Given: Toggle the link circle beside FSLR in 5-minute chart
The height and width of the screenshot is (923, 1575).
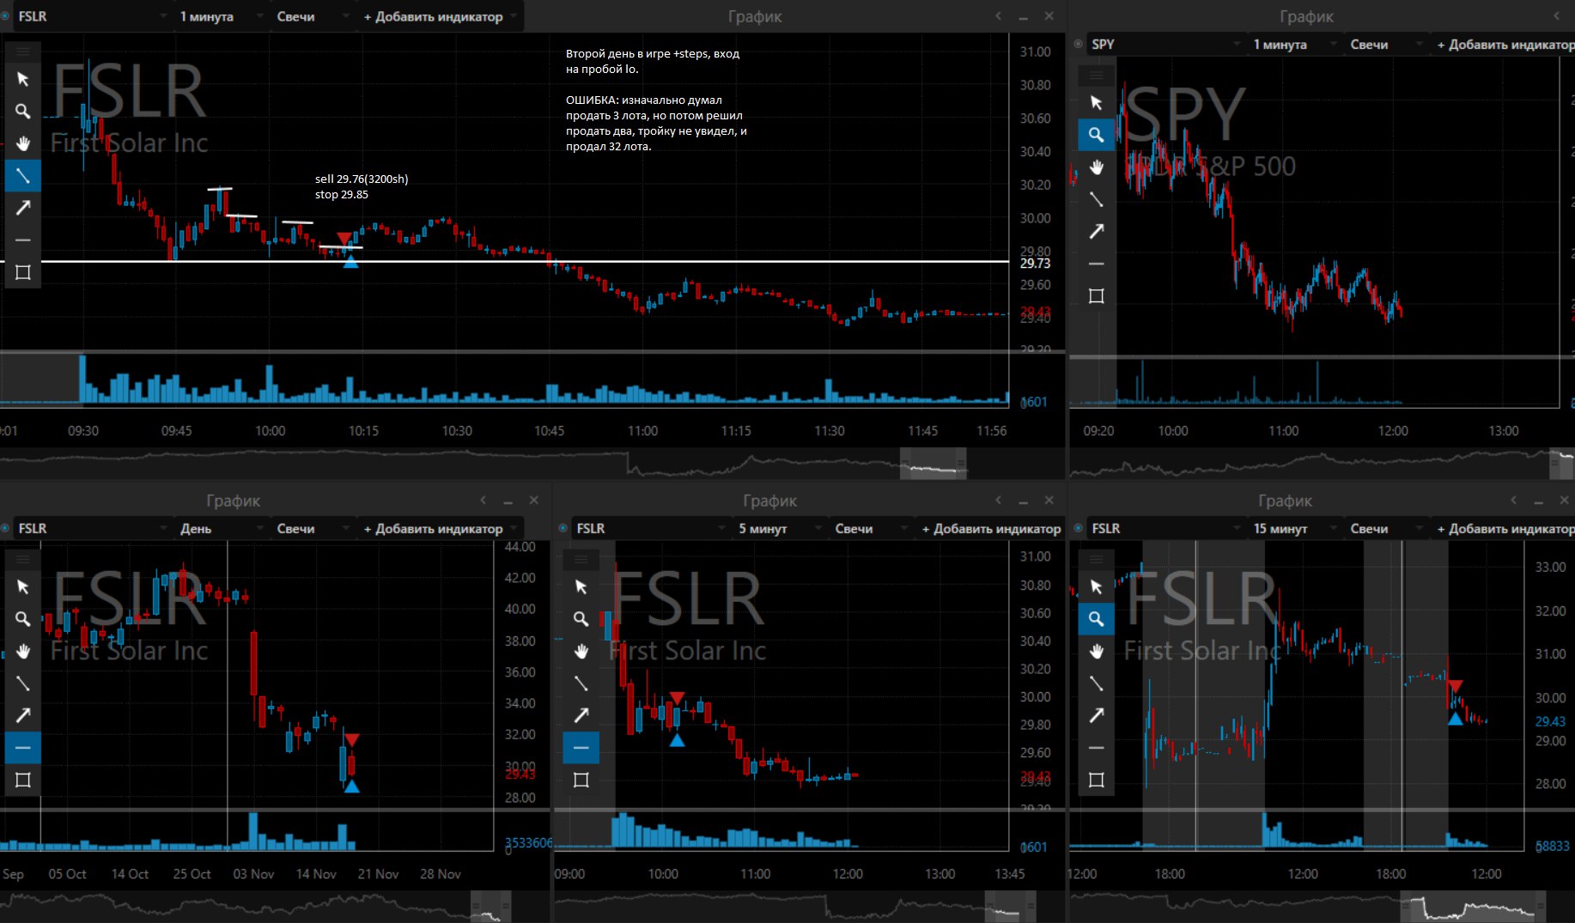Looking at the screenshot, I should click(563, 528).
